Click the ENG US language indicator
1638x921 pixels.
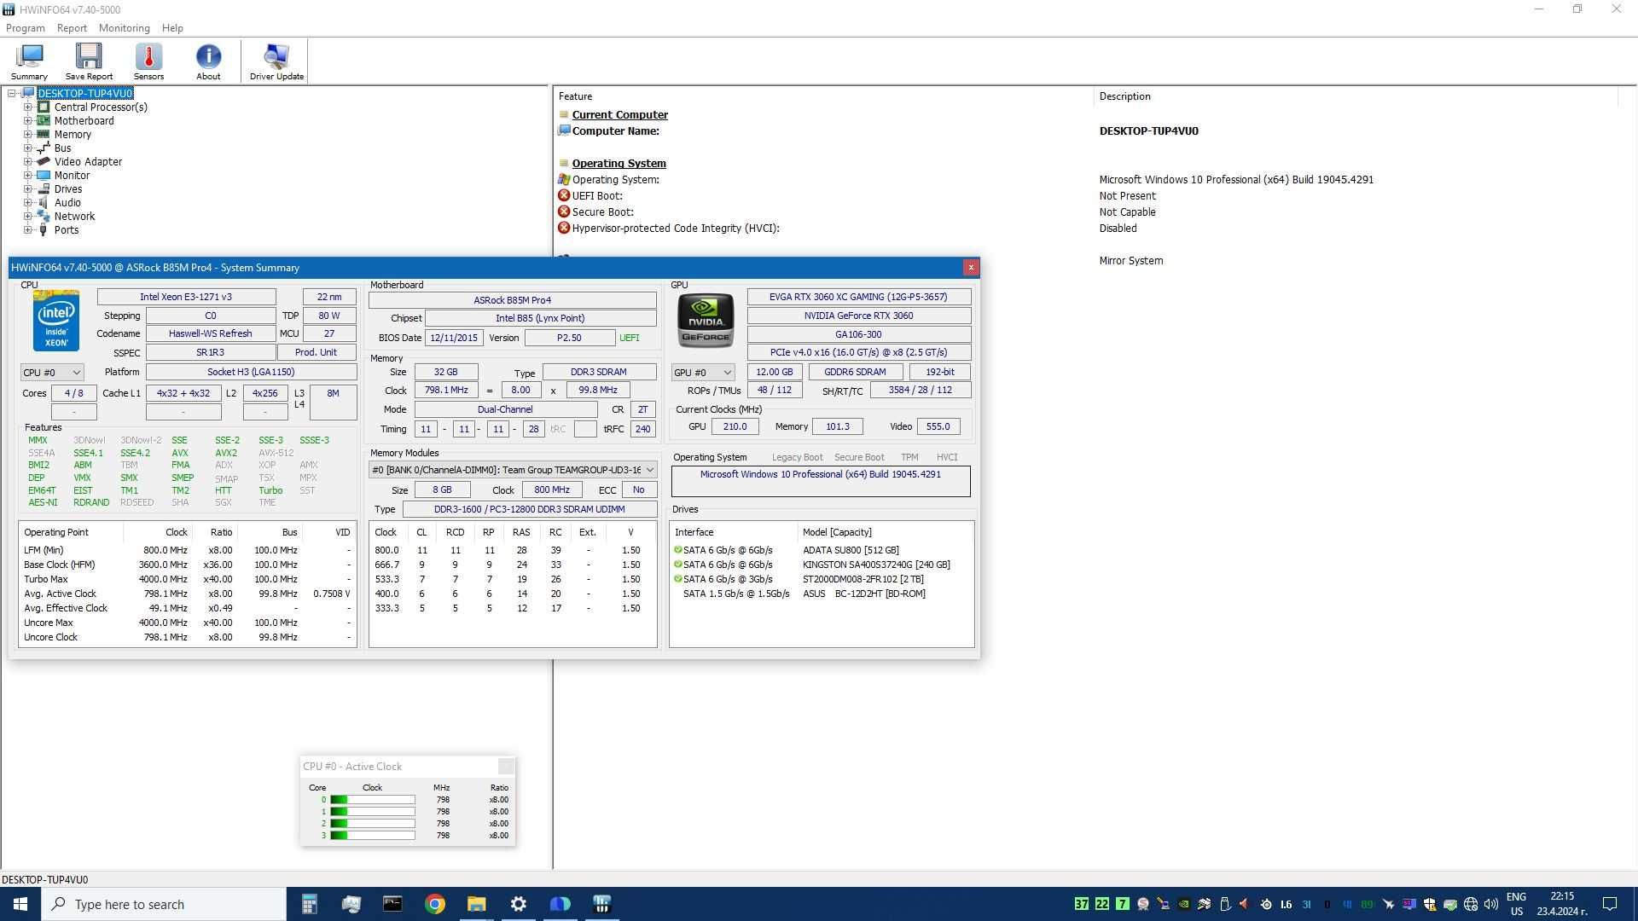tap(1516, 904)
